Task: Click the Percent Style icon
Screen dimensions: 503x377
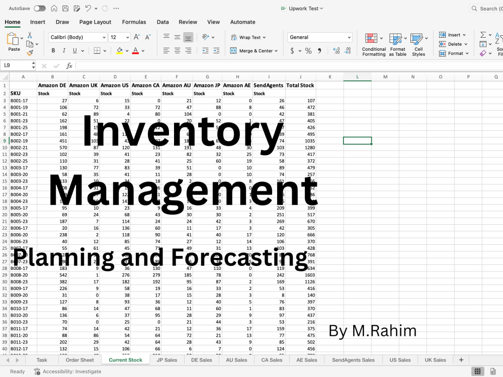Action: pyautogui.click(x=308, y=51)
